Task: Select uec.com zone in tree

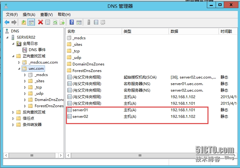Action: (33, 69)
